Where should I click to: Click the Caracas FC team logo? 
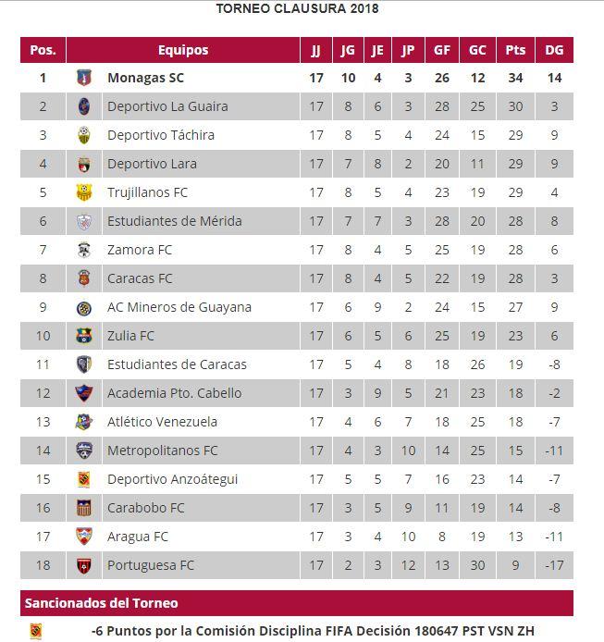(x=84, y=278)
